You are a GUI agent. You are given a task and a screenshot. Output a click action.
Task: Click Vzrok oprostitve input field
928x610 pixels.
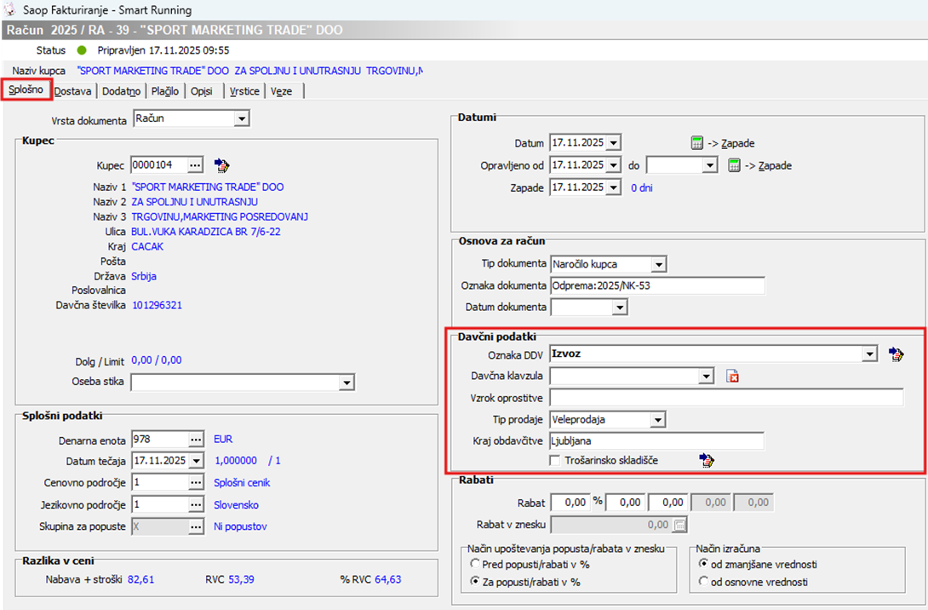pos(726,397)
